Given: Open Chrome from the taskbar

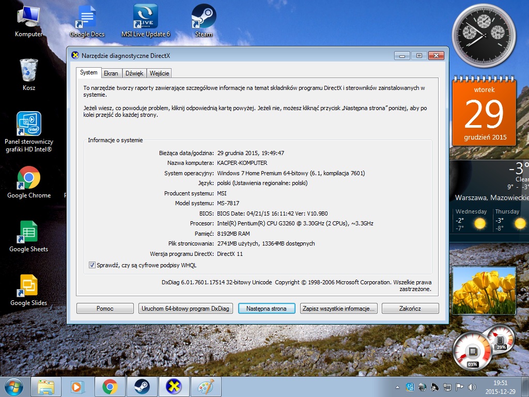Looking at the screenshot, I should click(110, 387).
